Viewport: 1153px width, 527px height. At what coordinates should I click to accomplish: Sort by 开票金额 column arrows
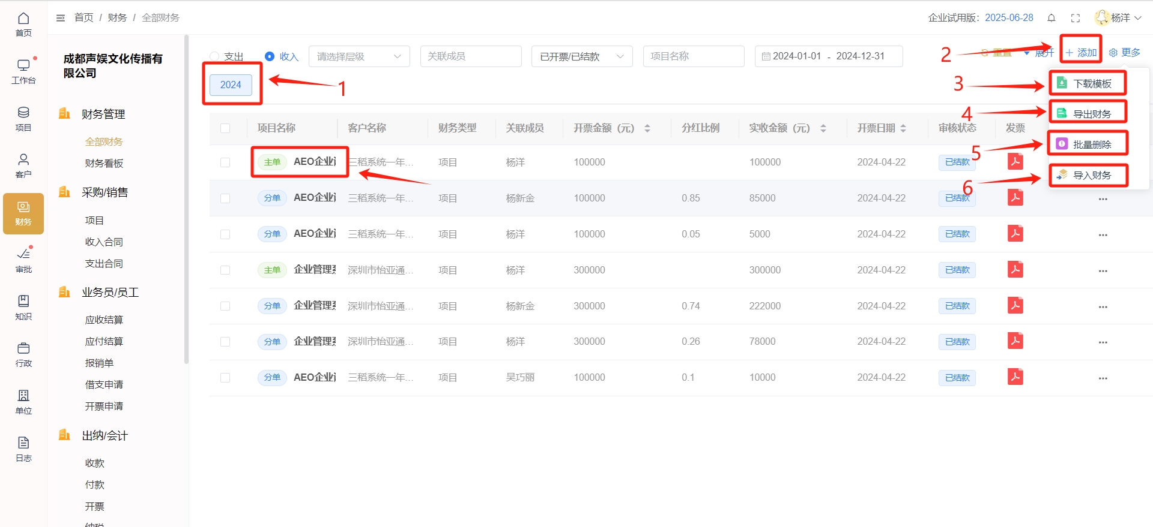coord(647,128)
